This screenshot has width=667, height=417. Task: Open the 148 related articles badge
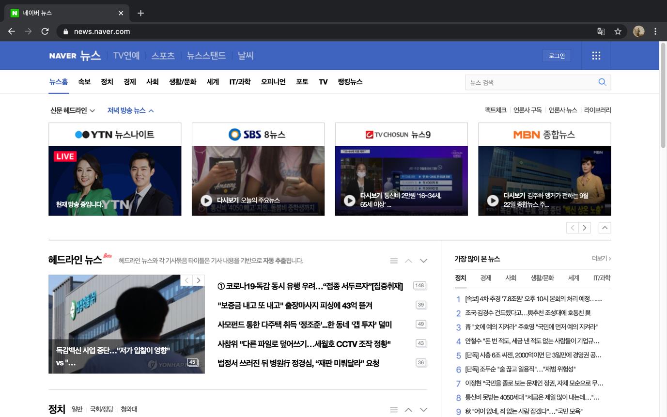tap(419, 285)
